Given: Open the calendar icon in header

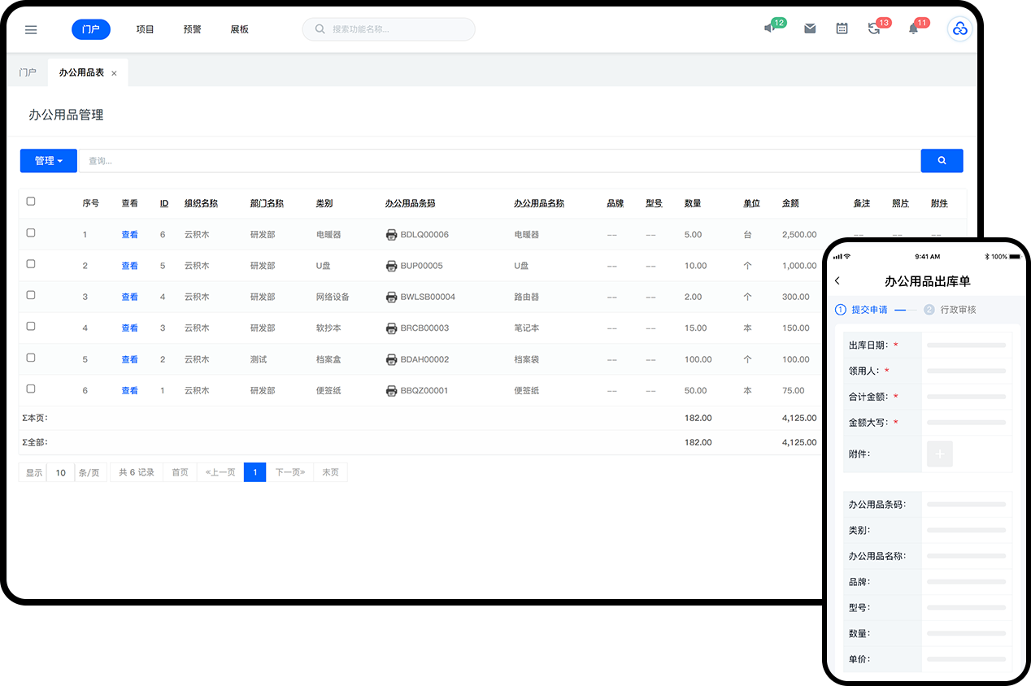Looking at the screenshot, I should point(842,28).
